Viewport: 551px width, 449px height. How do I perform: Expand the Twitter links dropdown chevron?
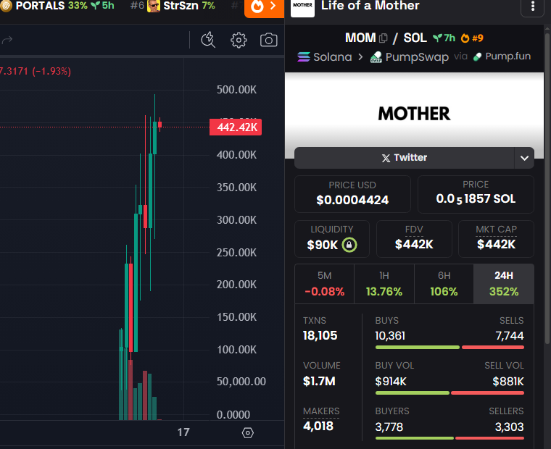524,158
